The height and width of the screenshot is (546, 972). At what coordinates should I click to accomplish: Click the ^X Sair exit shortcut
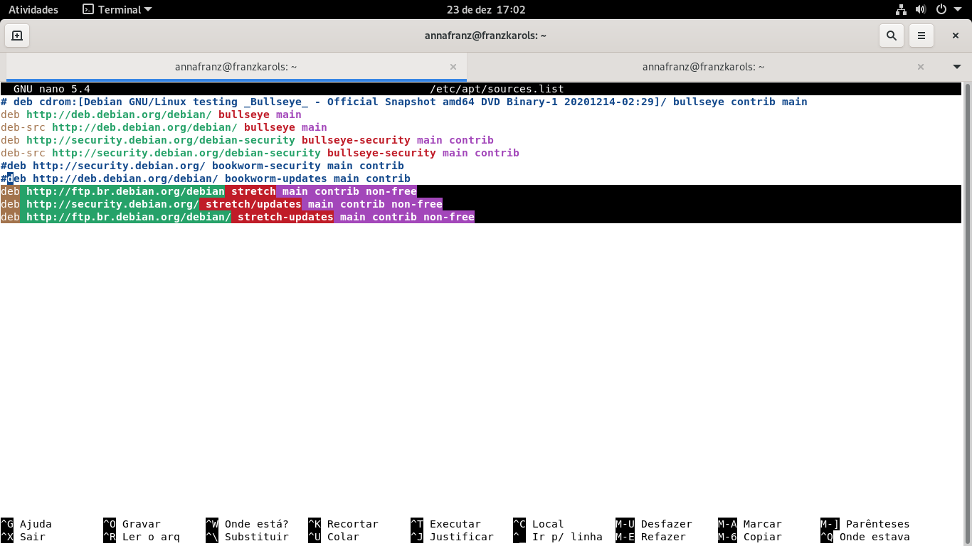23,537
